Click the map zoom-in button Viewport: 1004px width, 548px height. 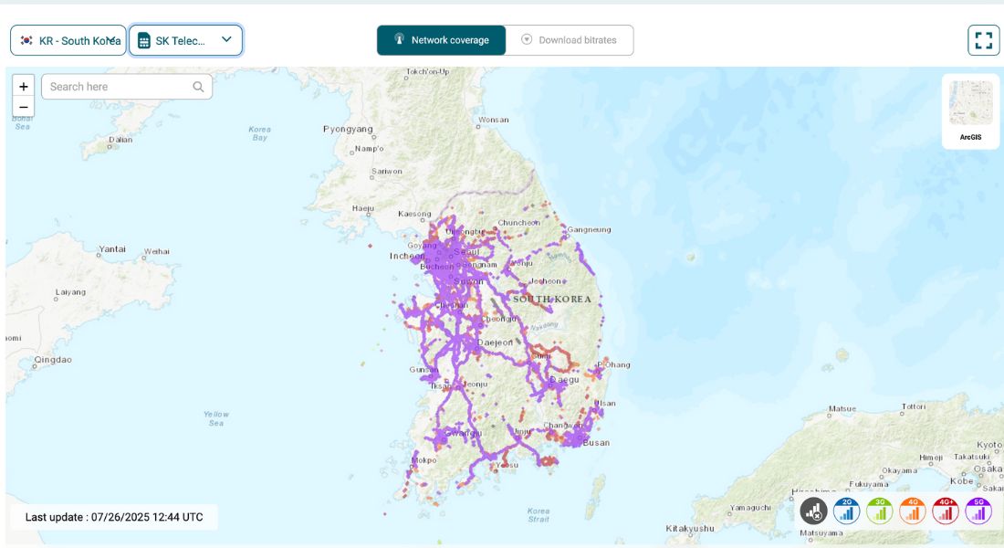(x=22, y=87)
